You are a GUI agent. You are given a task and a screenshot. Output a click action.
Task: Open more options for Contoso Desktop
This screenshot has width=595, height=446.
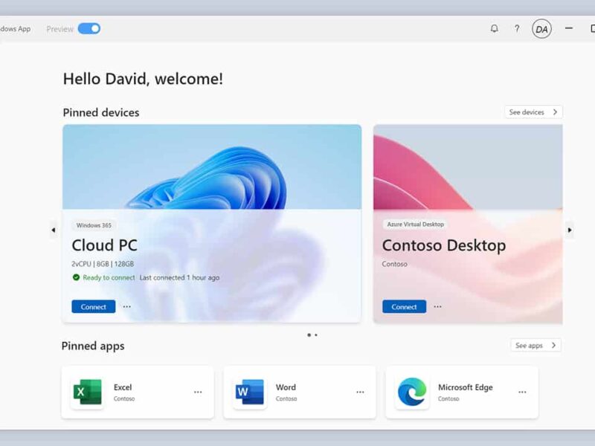pyautogui.click(x=437, y=306)
